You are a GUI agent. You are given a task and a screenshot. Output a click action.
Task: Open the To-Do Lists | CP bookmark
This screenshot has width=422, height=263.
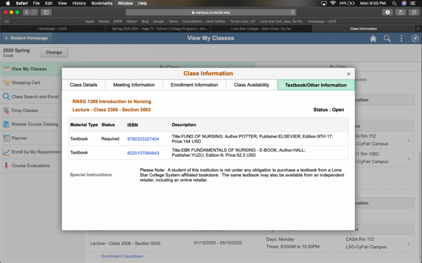pyautogui.click(x=243, y=22)
